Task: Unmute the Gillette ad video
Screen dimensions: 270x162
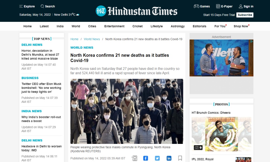Action: pyautogui.click(x=248, y=72)
